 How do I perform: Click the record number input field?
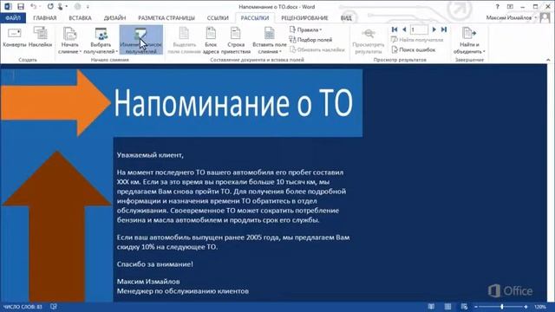coord(419,29)
